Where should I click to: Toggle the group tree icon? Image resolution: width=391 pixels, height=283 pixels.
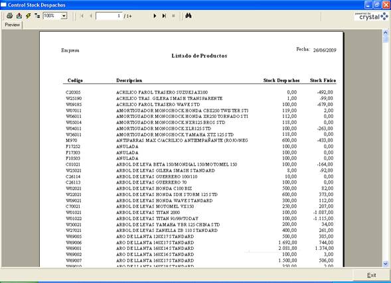point(37,16)
